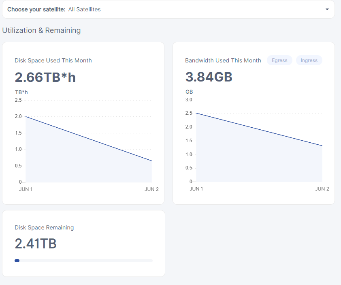This screenshot has height=285, width=341.
Task: Click the 'Bandwidth Used This Month' title
Action: tap(223, 60)
